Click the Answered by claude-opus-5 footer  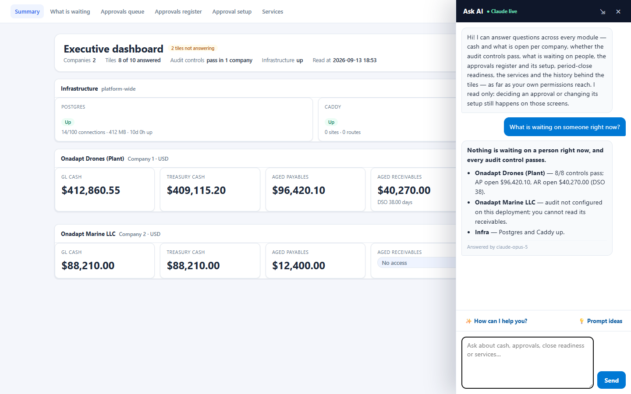tap(497, 247)
